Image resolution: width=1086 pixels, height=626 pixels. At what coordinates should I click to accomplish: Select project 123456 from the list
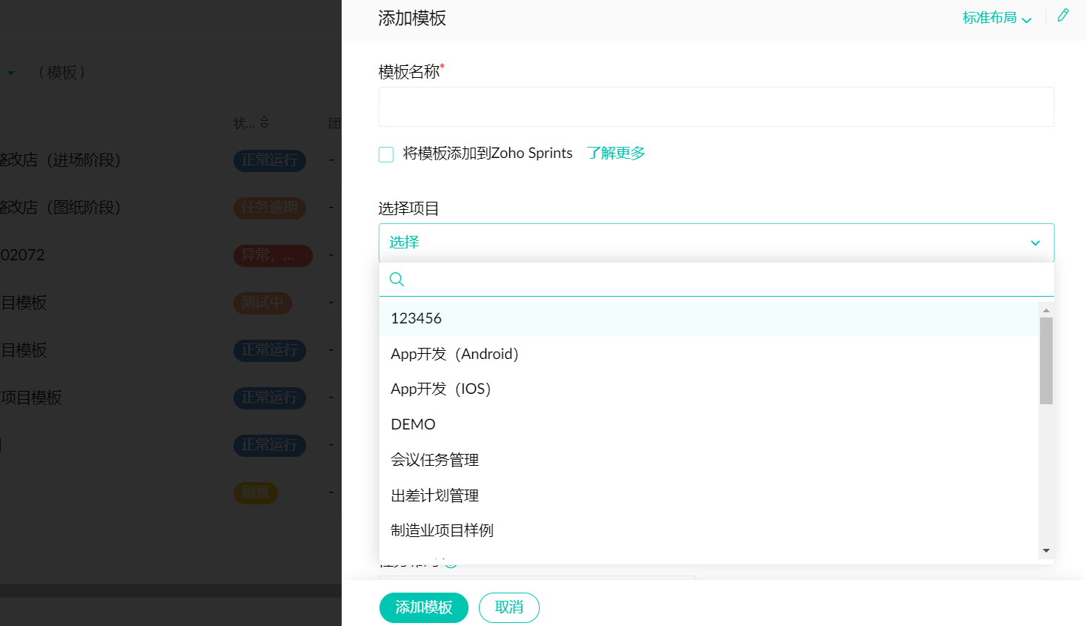416,319
